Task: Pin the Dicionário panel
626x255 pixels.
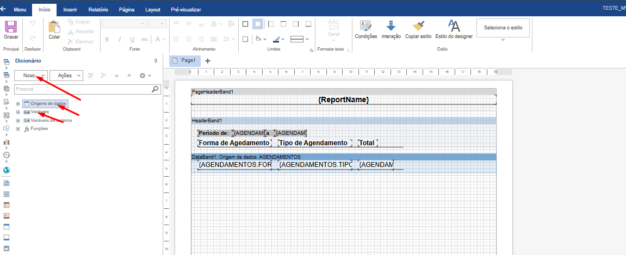Action: point(156,61)
